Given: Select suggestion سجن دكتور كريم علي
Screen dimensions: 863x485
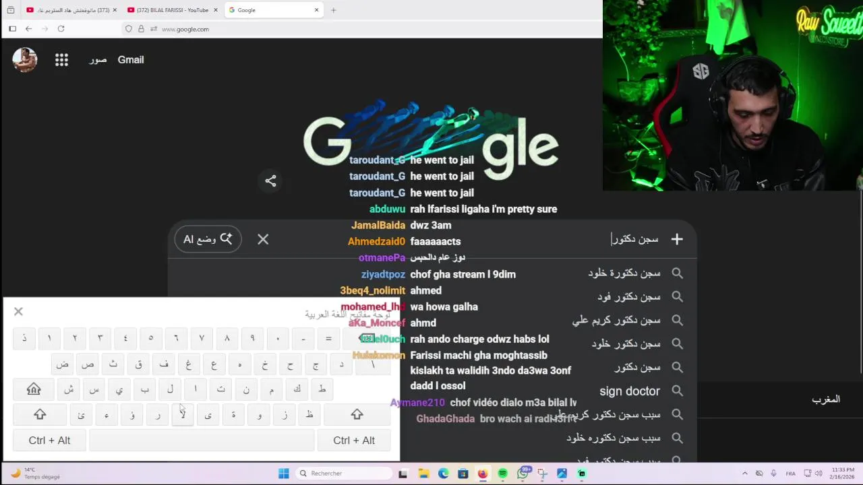Looking at the screenshot, I should tap(616, 320).
